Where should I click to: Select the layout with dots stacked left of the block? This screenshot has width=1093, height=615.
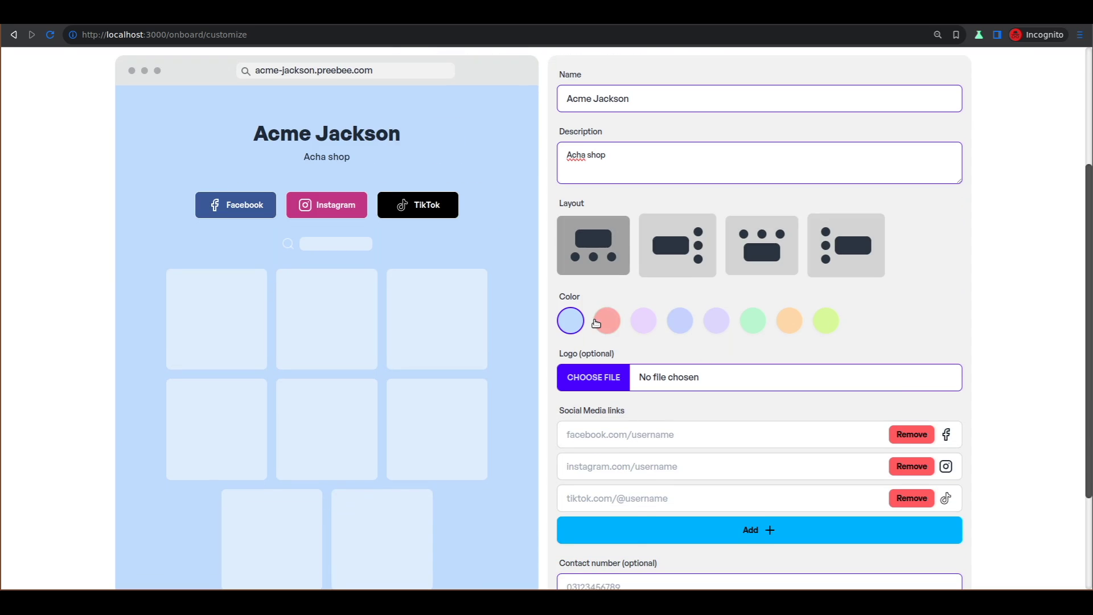coord(846,245)
